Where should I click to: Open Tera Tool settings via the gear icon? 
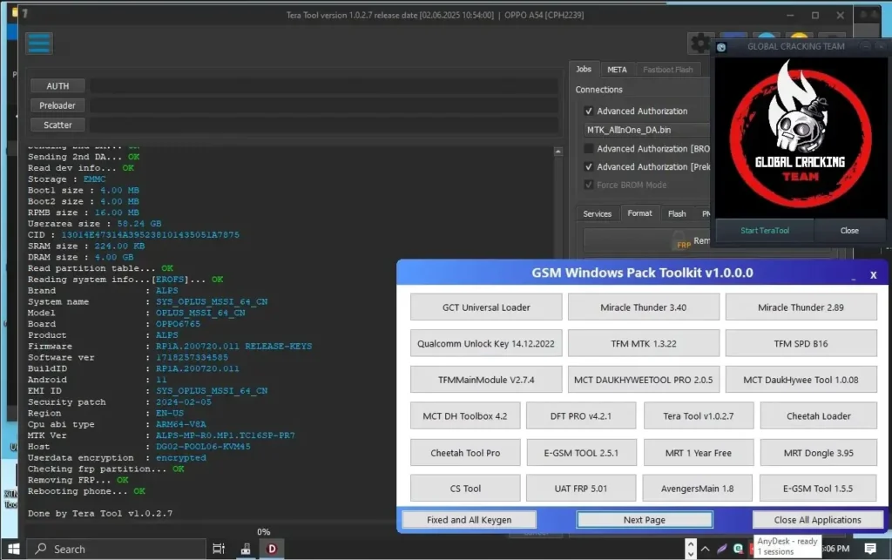[x=700, y=43]
